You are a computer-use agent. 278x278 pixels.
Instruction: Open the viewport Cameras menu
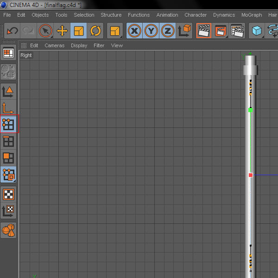[x=54, y=45]
